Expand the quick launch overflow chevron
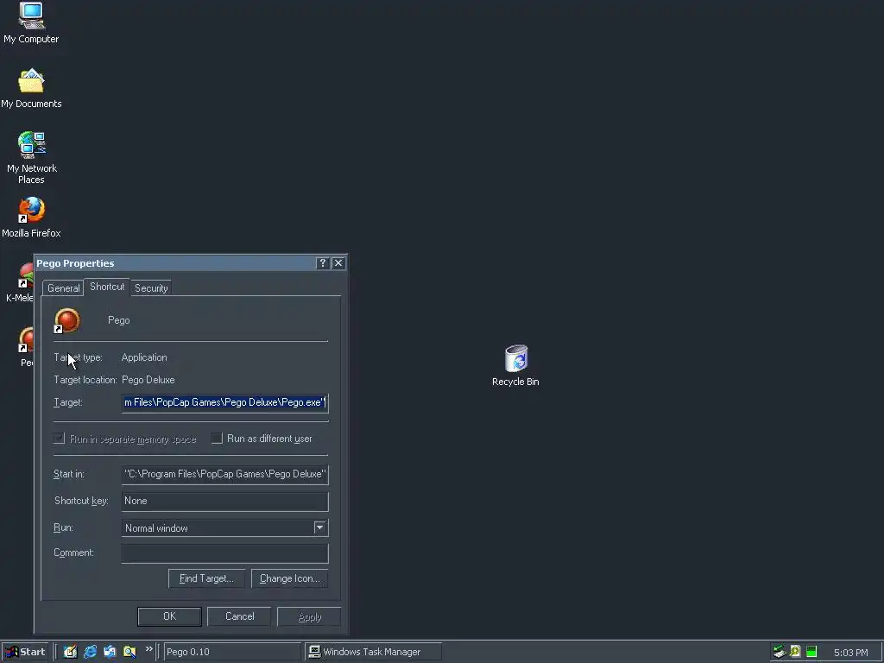This screenshot has height=663, width=884. tap(148, 649)
